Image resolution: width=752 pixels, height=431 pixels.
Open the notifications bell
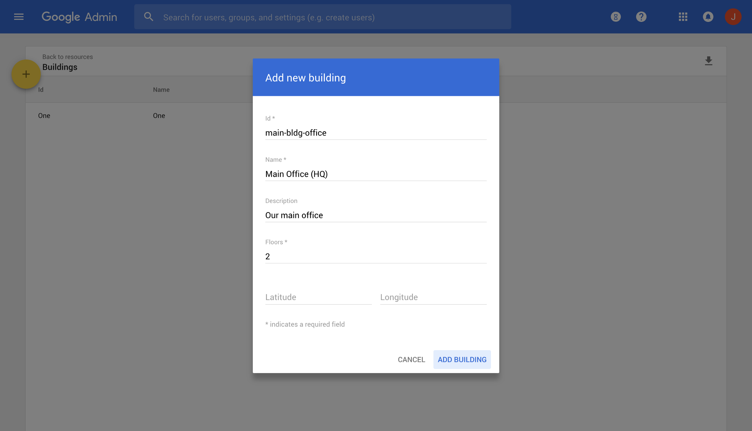708,17
